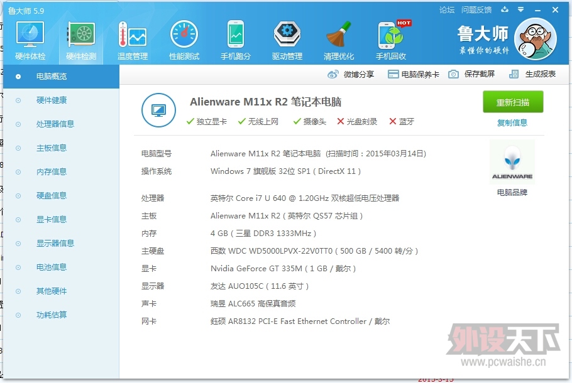This screenshot has width=572, height=383.
Task: Open the 论坛 forum link
Action: pyautogui.click(x=447, y=10)
